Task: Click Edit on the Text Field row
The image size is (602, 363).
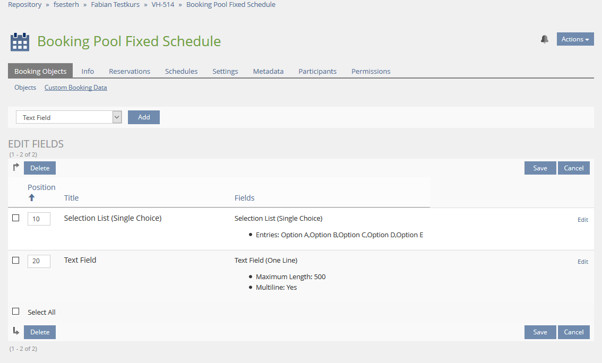Action: (582, 262)
